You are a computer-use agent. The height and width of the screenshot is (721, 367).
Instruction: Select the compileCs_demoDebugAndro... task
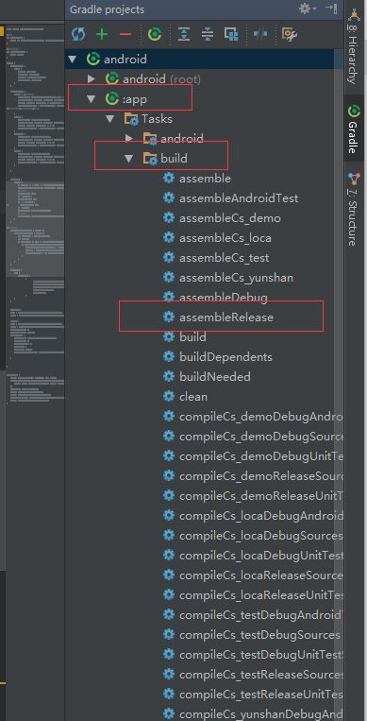(x=261, y=417)
